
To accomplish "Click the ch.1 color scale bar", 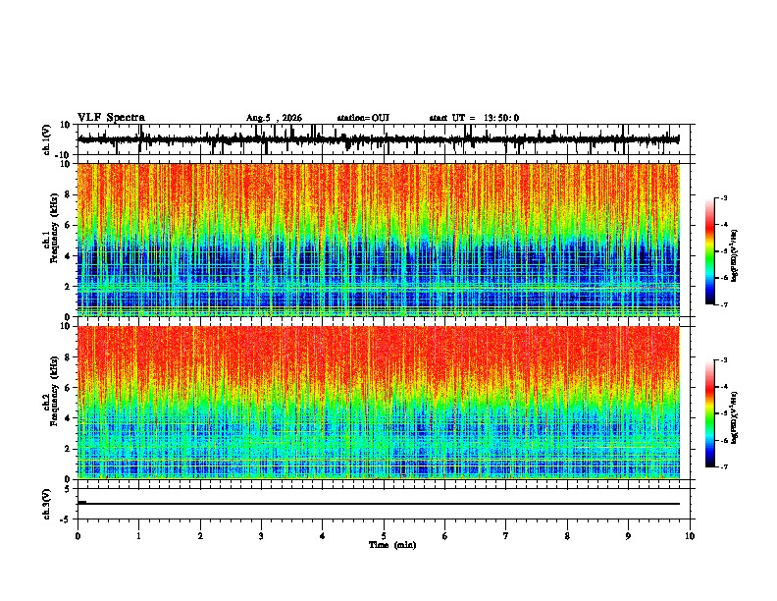I will click(710, 251).
